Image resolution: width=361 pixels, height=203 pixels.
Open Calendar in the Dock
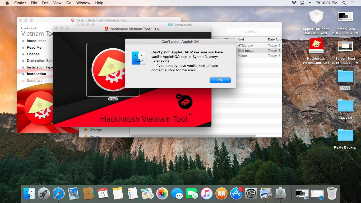click(103, 193)
